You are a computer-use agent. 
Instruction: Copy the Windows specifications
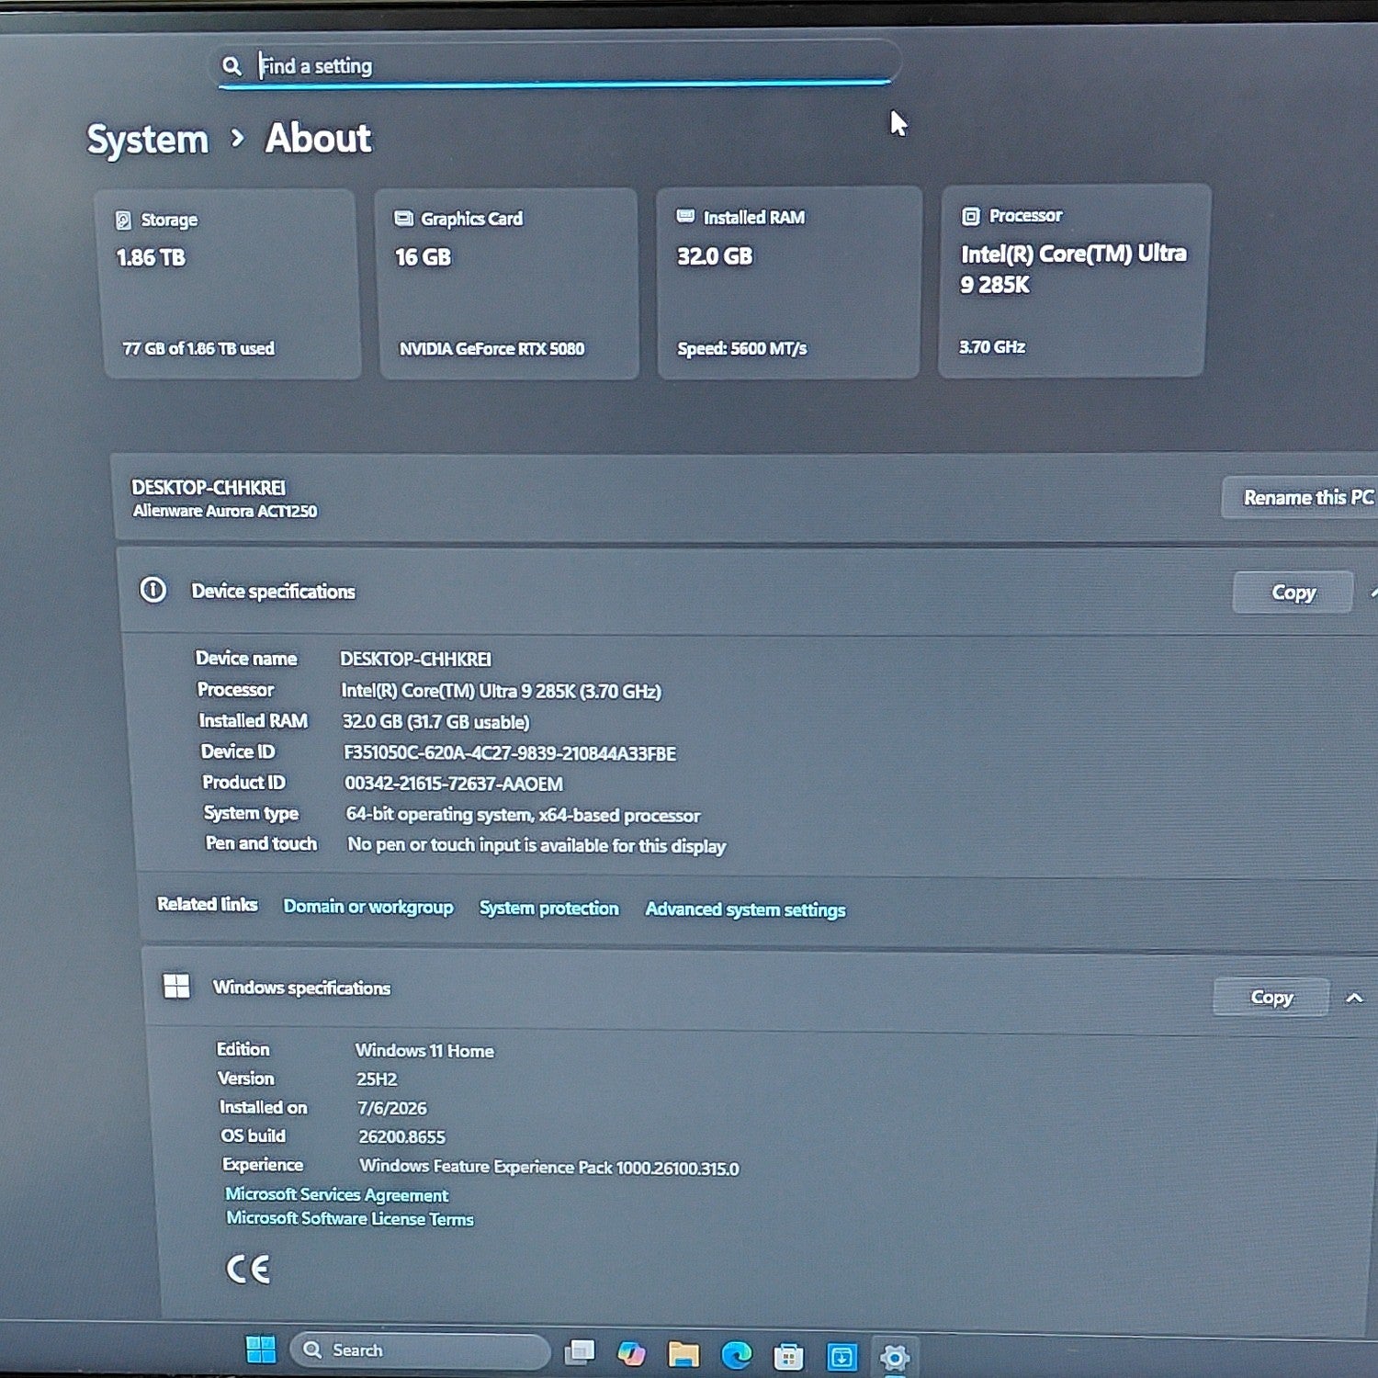1271,997
